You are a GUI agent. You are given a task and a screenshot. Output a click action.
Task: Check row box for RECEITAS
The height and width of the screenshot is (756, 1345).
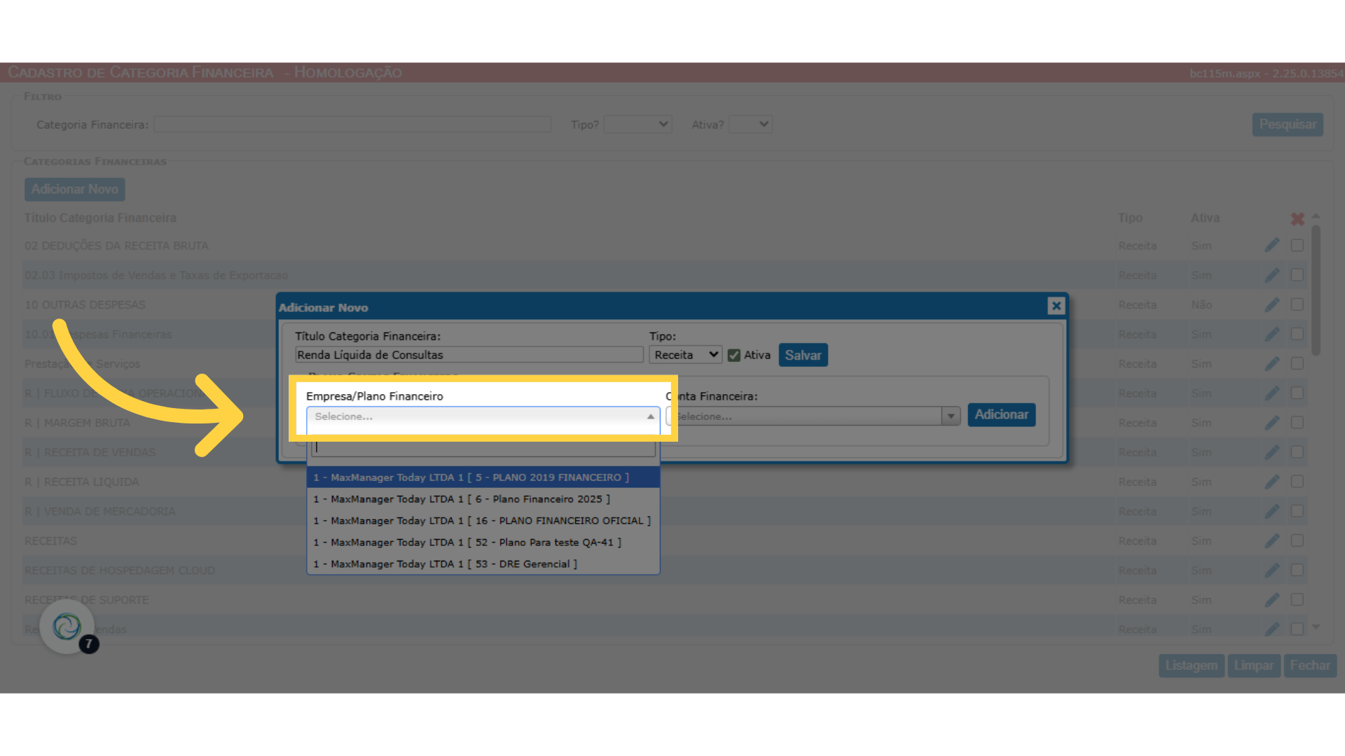point(1297,540)
